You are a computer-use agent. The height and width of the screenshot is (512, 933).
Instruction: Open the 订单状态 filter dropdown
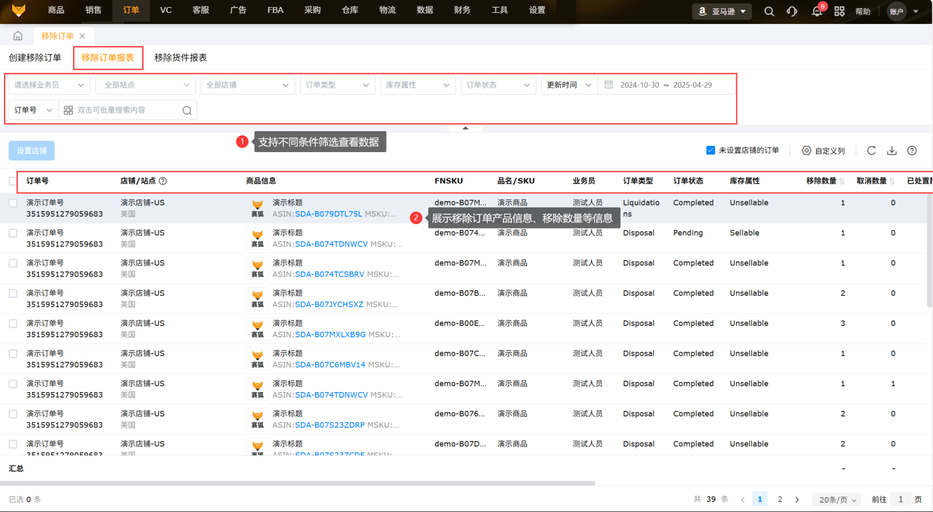pyautogui.click(x=498, y=85)
